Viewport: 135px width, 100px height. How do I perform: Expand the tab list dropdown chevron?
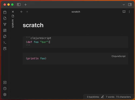coord(124,5)
